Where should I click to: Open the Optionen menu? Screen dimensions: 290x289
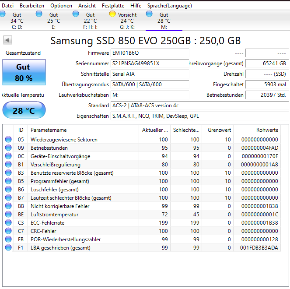[x=61, y=6]
